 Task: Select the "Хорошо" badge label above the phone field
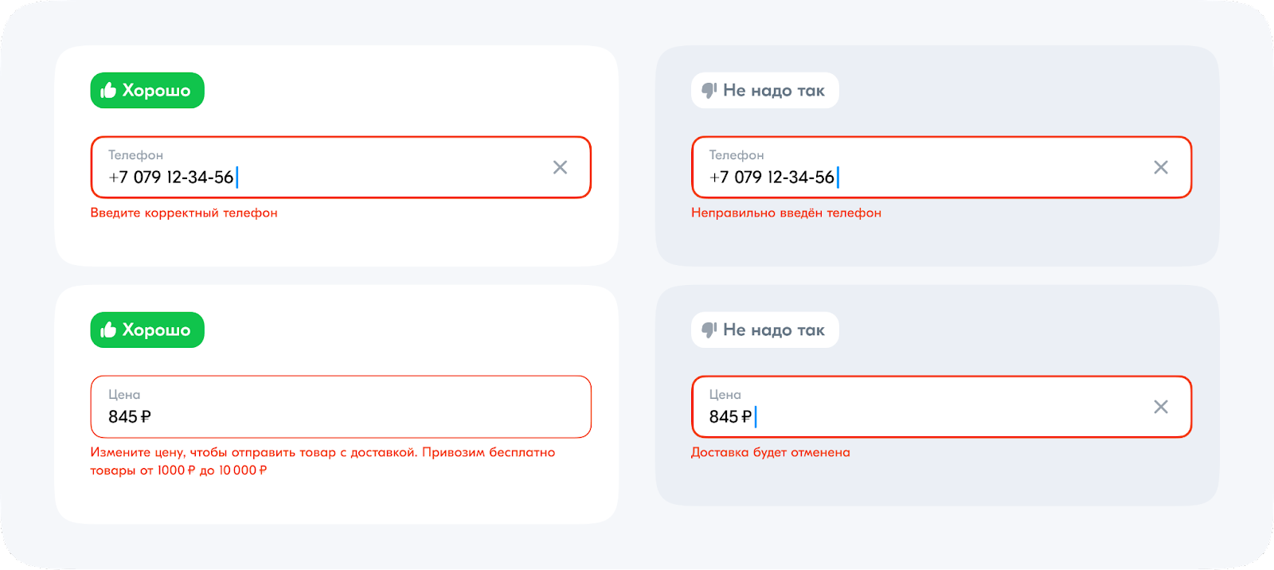[156, 91]
